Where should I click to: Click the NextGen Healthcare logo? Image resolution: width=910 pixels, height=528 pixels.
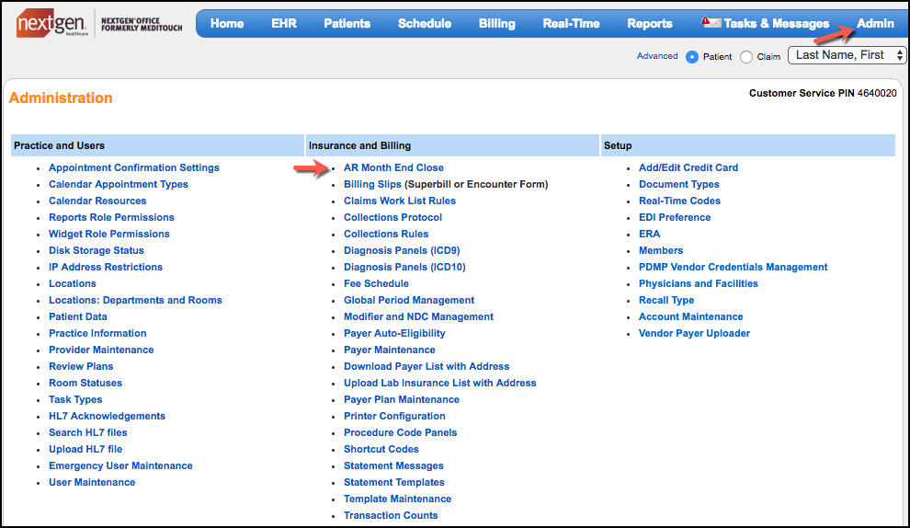[x=53, y=25]
